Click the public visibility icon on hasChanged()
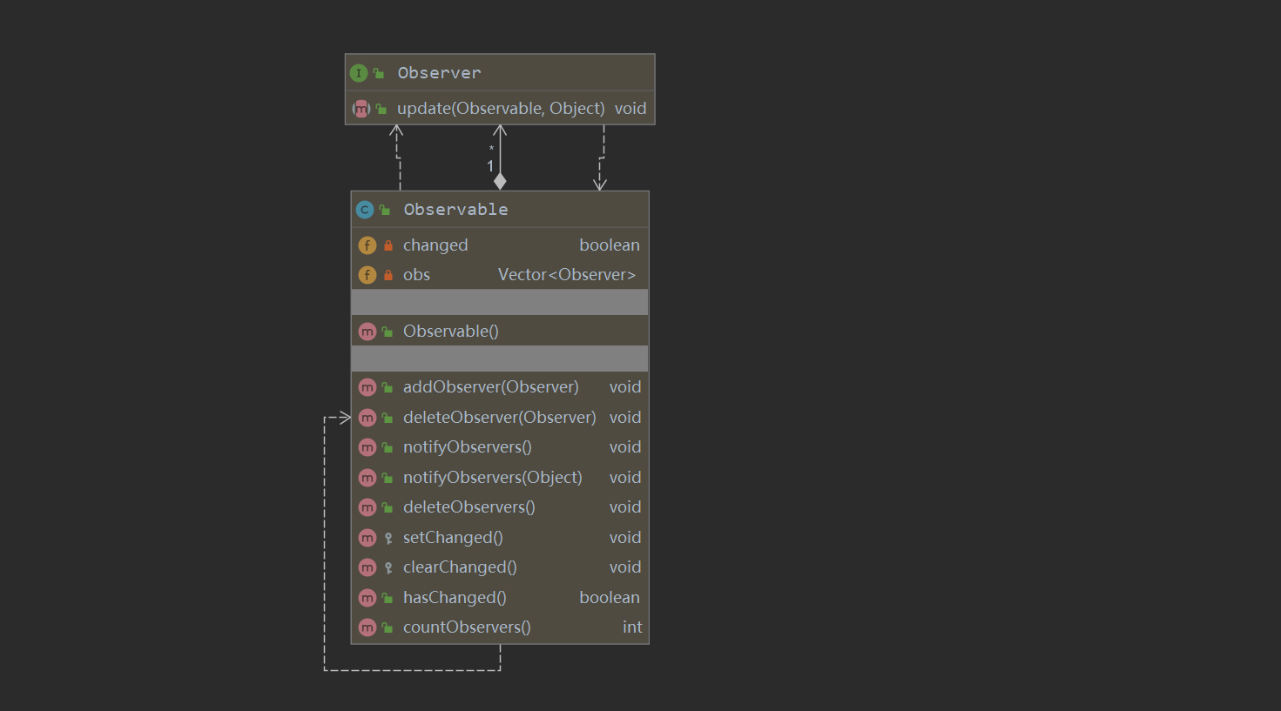The image size is (1281, 711). tap(388, 598)
